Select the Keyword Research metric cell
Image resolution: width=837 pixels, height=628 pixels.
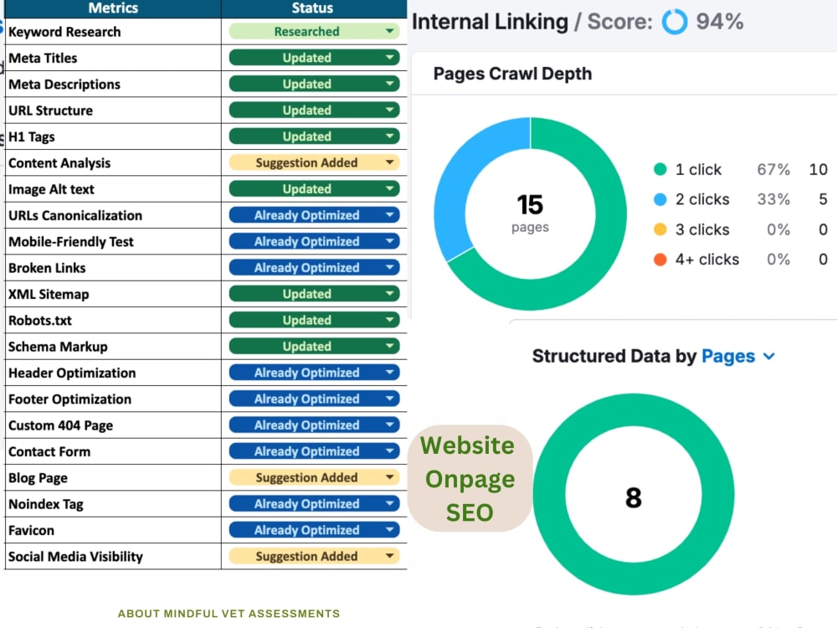pos(113,32)
